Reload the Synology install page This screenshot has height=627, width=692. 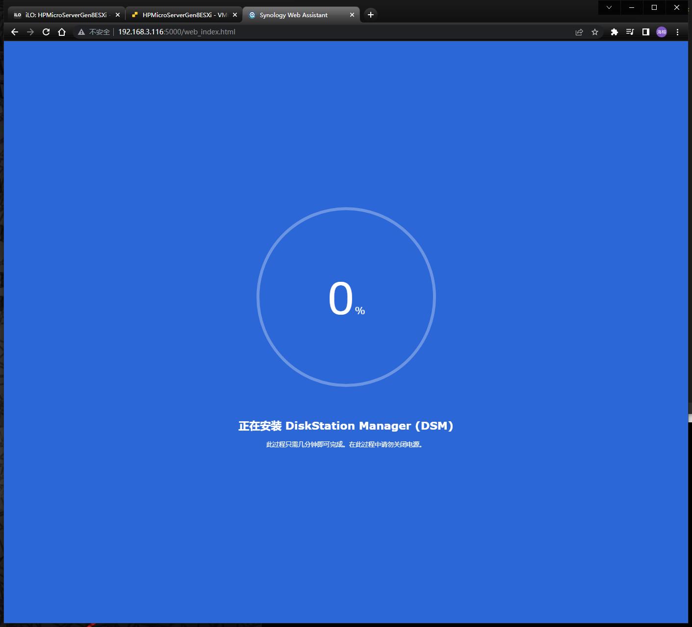click(x=46, y=32)
